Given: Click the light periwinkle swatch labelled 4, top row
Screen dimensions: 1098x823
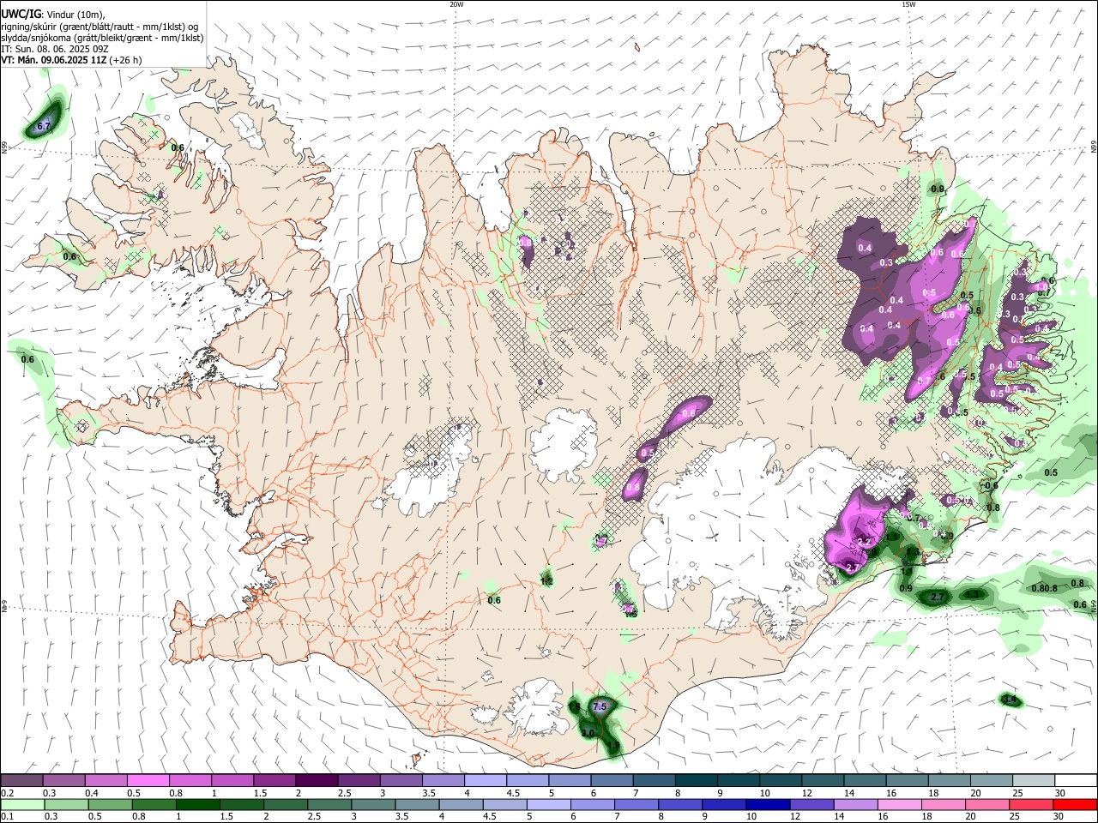Looking at the screenshot, I should pos(486,781).
